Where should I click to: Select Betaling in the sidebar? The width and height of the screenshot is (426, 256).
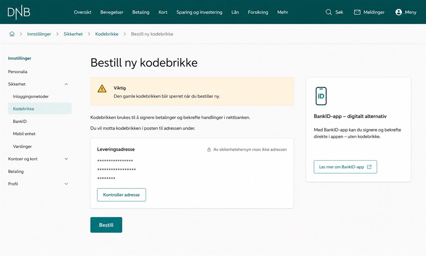16,171
